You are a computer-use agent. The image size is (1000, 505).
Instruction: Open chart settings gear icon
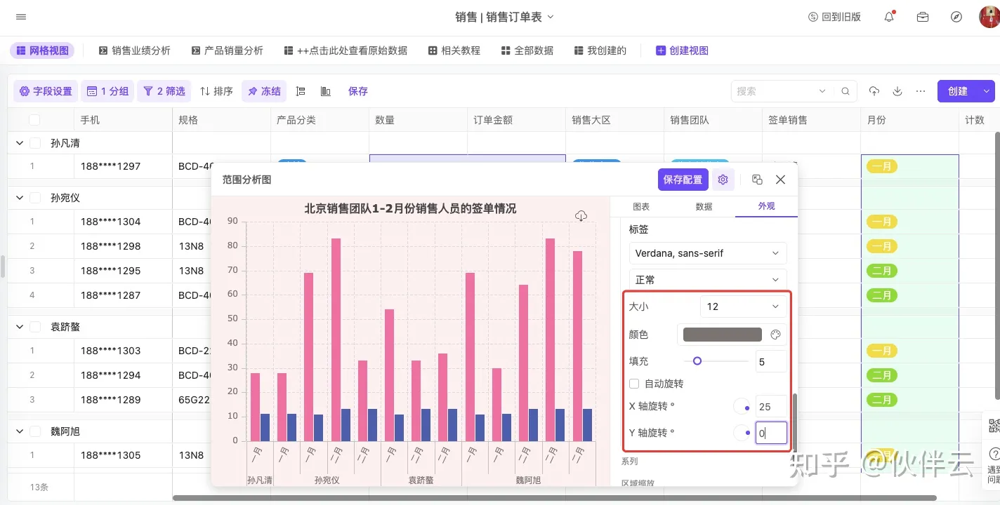pyautogui.click(x=723, y=180)
